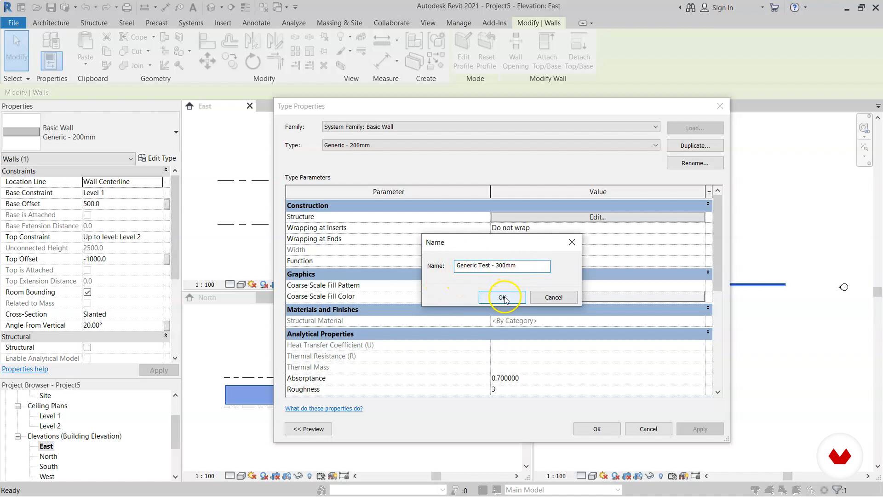Viewport: 883px width, 497px height.
Task: Click the Print icon in quick access toolbar
Action: pos(127,7)
